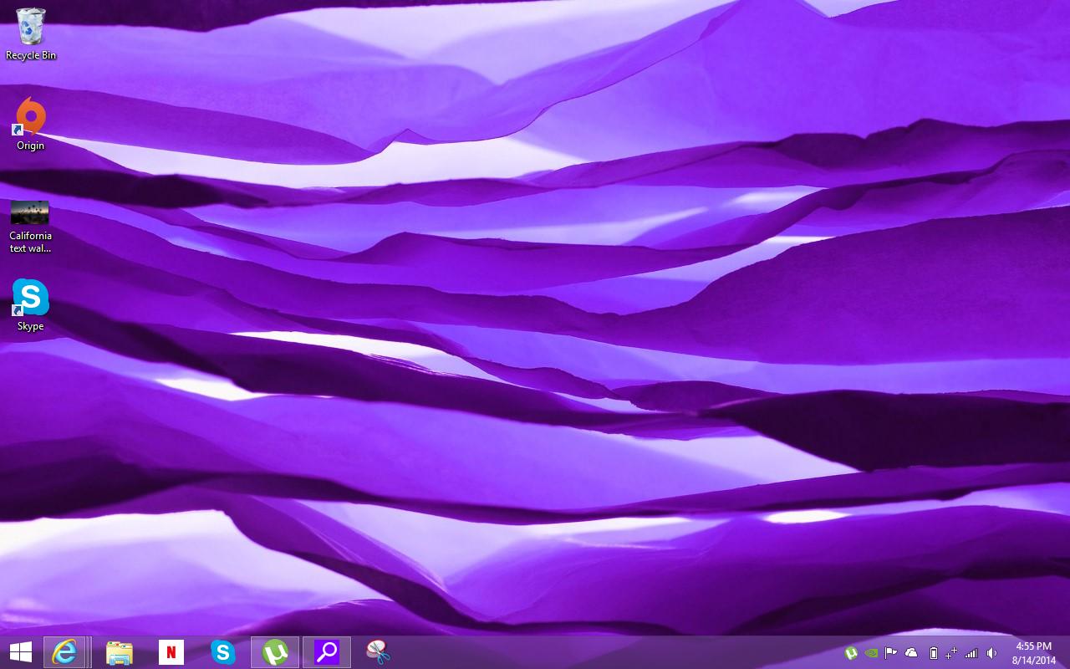Screen dimensions: 1070x669
Task: Open the NVIDIA tray icon
Action: [871, 653]
